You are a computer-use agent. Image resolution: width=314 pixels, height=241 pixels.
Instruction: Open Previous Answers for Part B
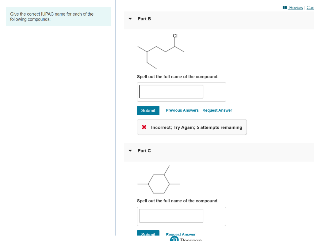tap(182, 110)
